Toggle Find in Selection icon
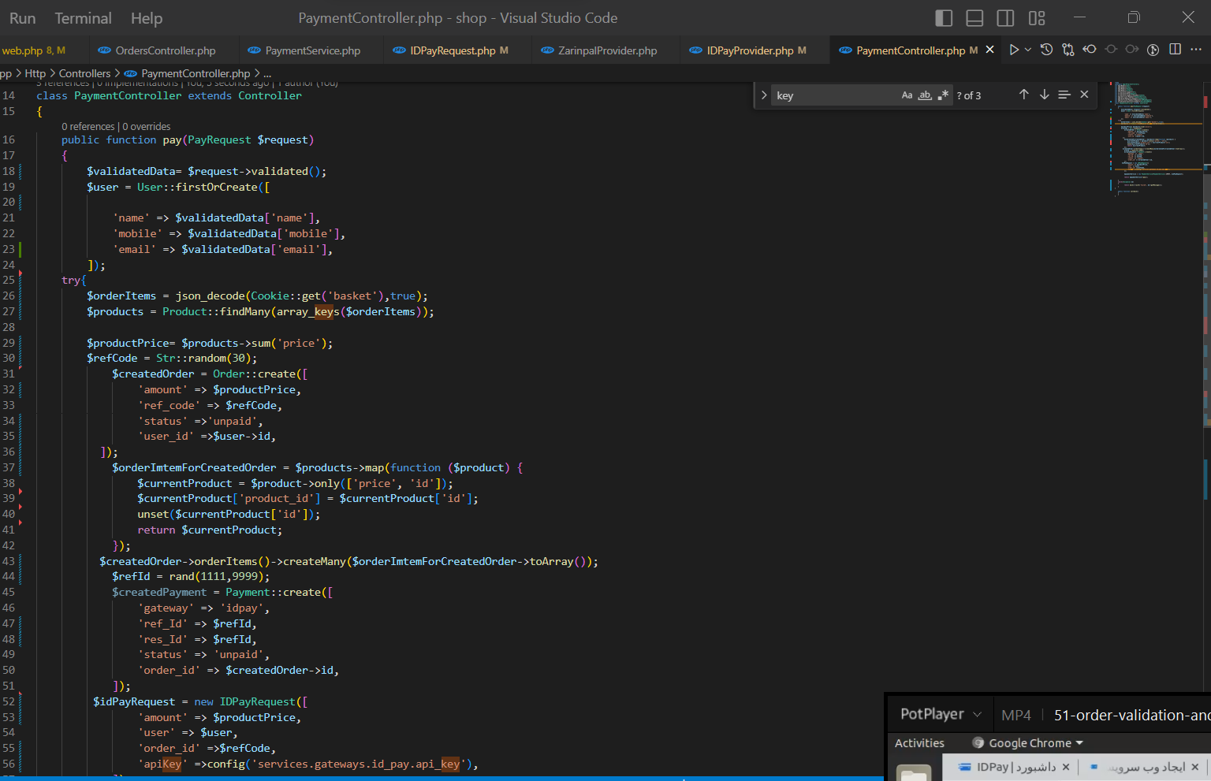Image resolution: width=1211 pixels, height=781 pixels. click(x=1064, y=95)
